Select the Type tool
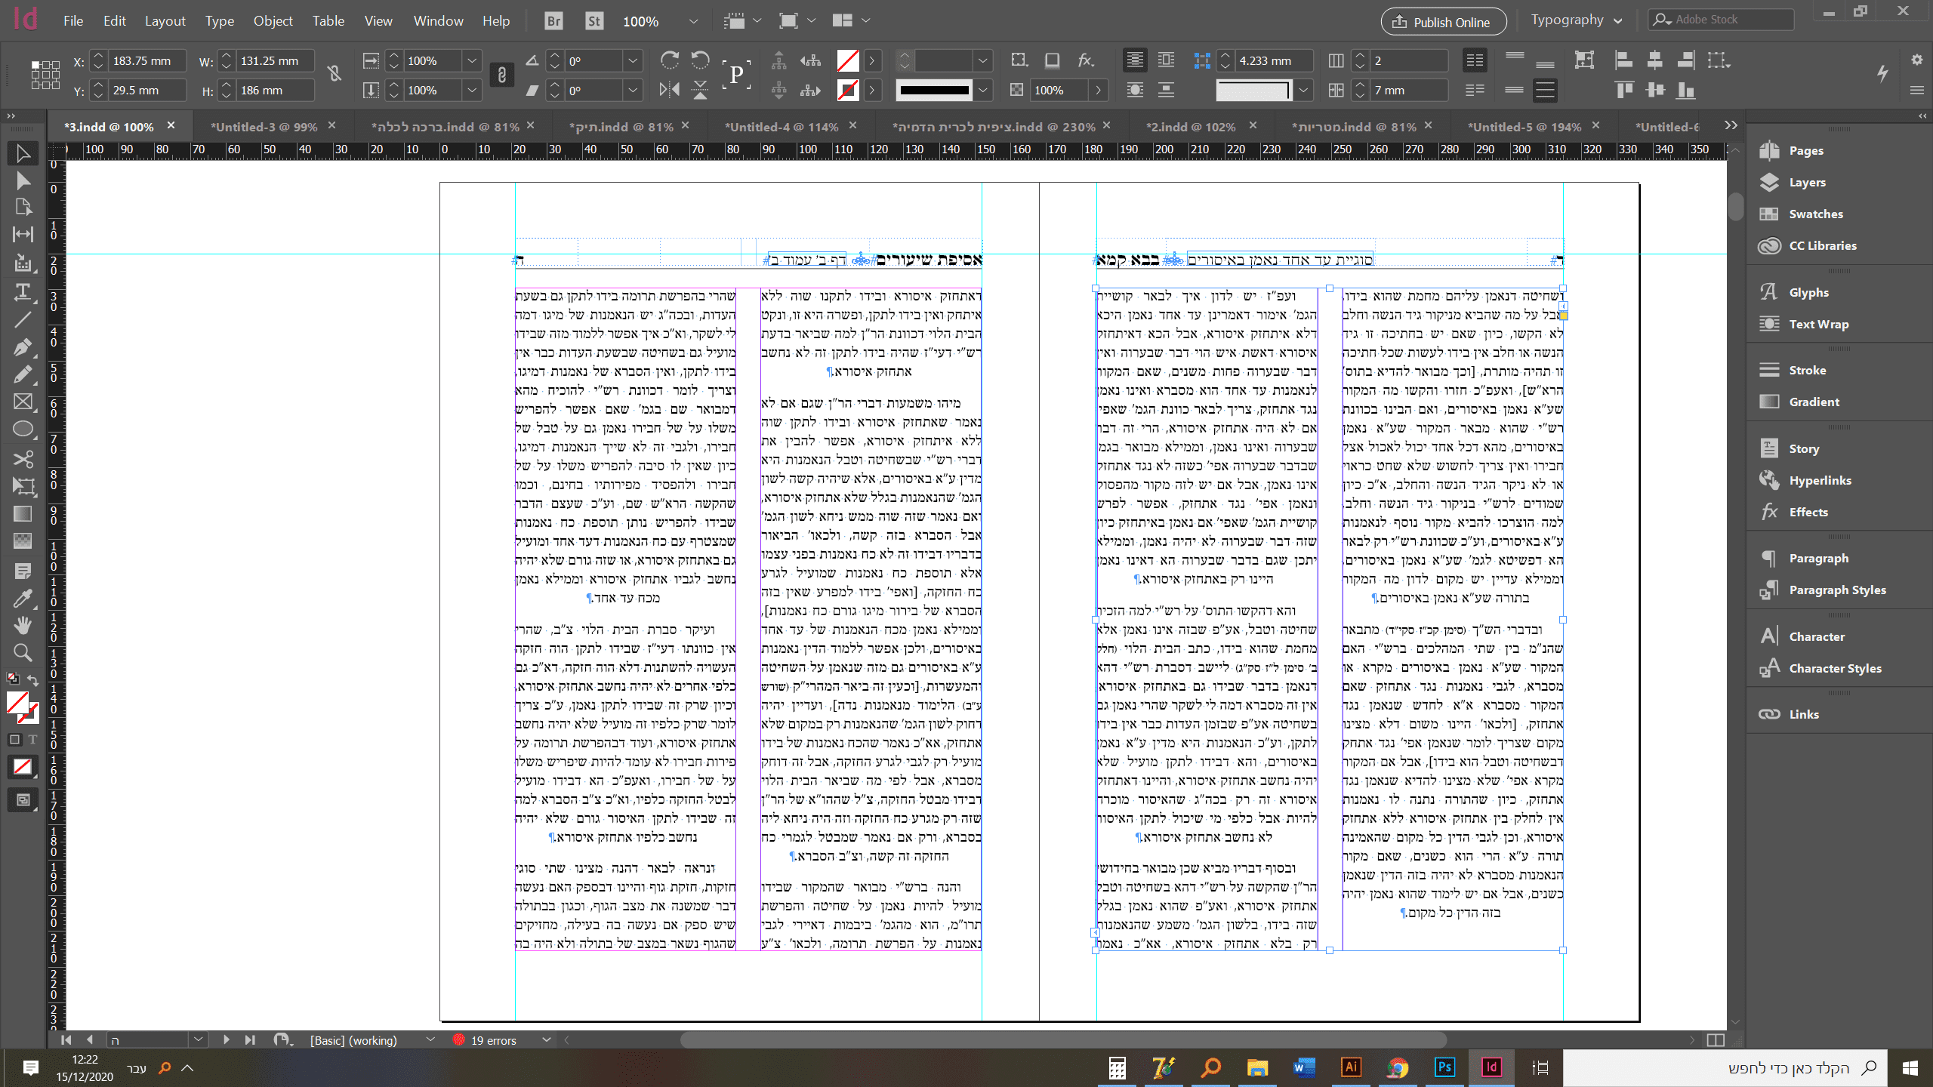1933x1087 pixels. coord(23,291)
